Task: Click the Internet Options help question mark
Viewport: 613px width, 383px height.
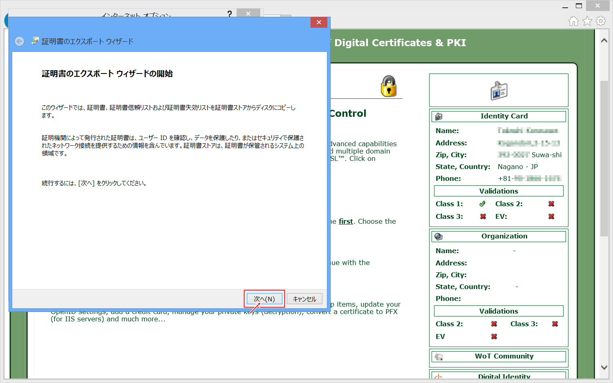Action: [230, 14]
